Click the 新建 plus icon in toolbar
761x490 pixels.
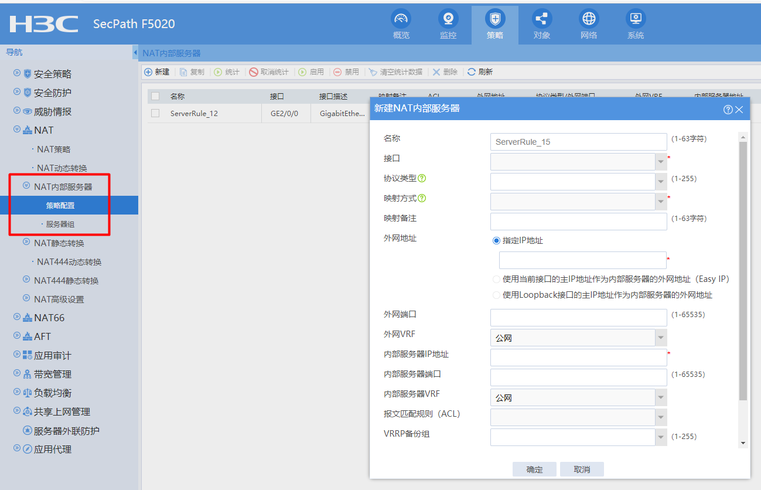tap(148, 72)
